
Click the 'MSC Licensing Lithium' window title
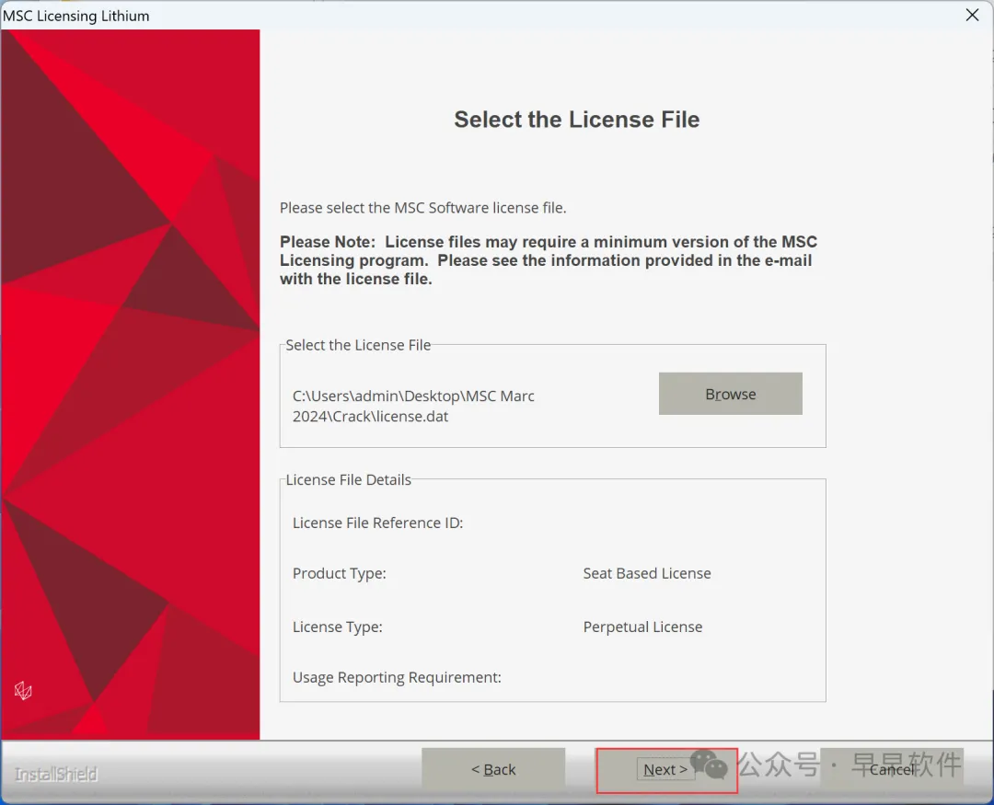76,16
